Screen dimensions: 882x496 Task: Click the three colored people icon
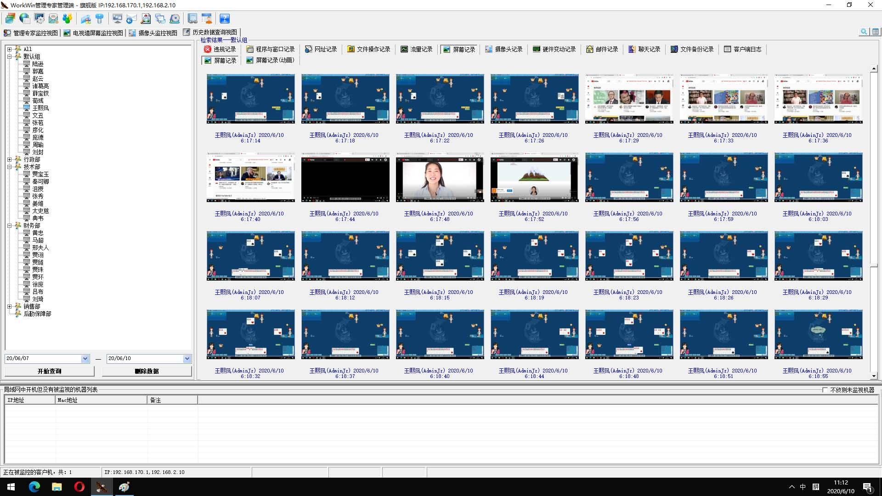68,18
